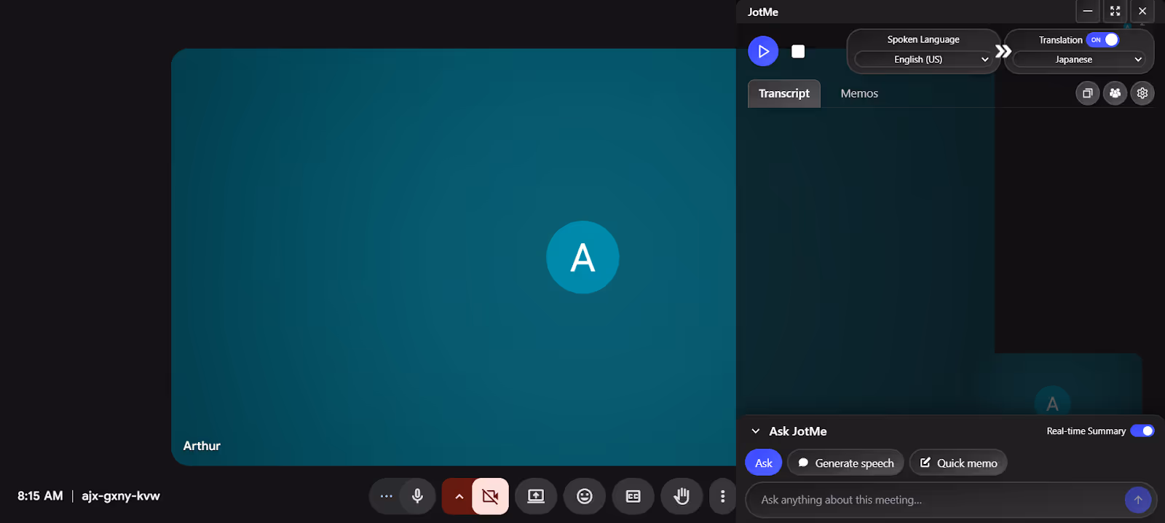Expand JotMe panel to fullscreen

1115,11
